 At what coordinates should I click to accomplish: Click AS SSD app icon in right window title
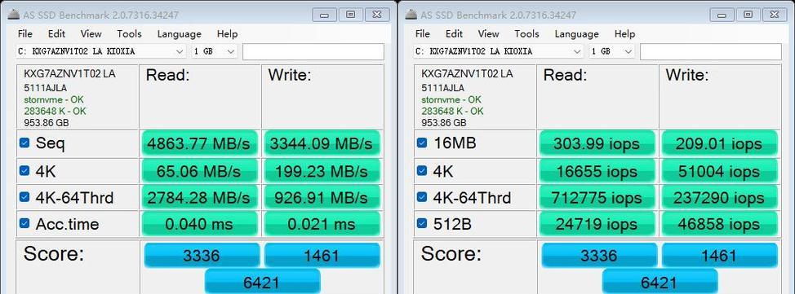click(411, 15)
